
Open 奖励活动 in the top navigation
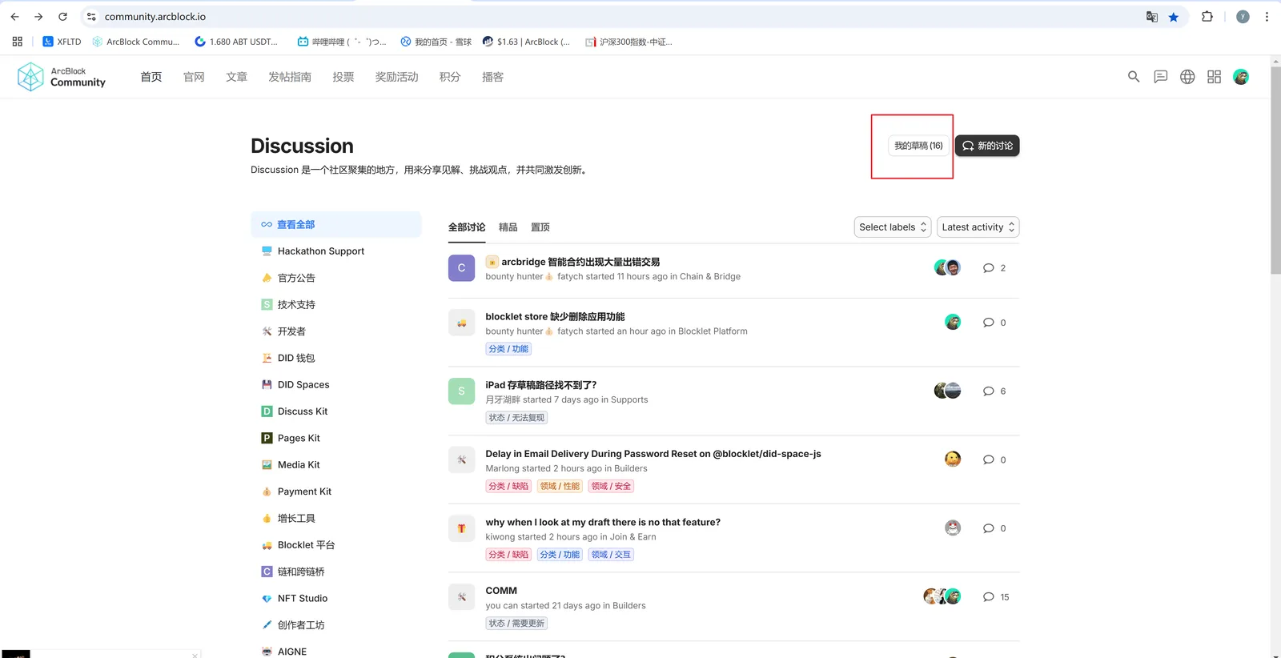point(397,77)
